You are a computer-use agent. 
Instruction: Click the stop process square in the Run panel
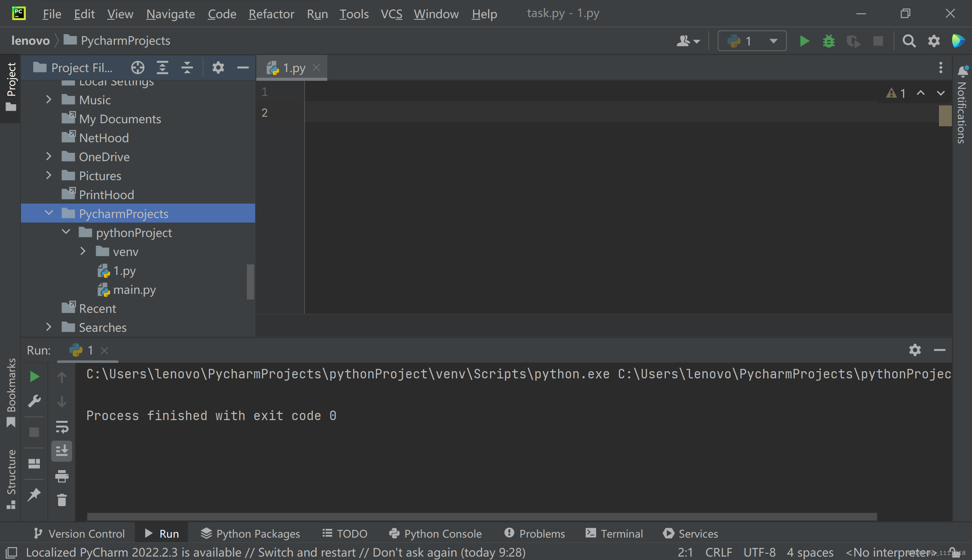click(34, 432)
